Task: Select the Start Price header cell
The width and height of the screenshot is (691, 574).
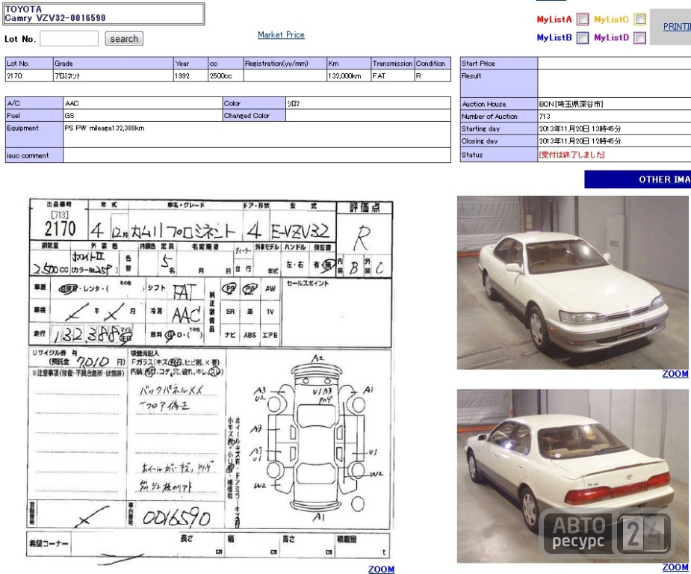Action: pyautogui.click(x=499, y=63)
